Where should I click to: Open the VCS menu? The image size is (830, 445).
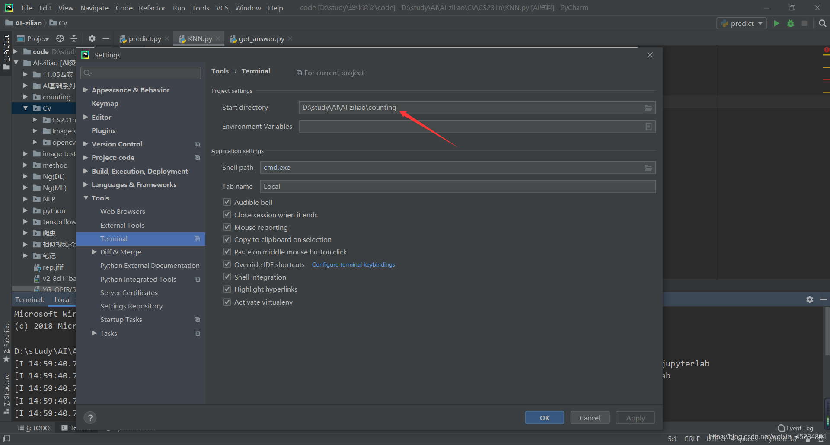pos(222,8)
